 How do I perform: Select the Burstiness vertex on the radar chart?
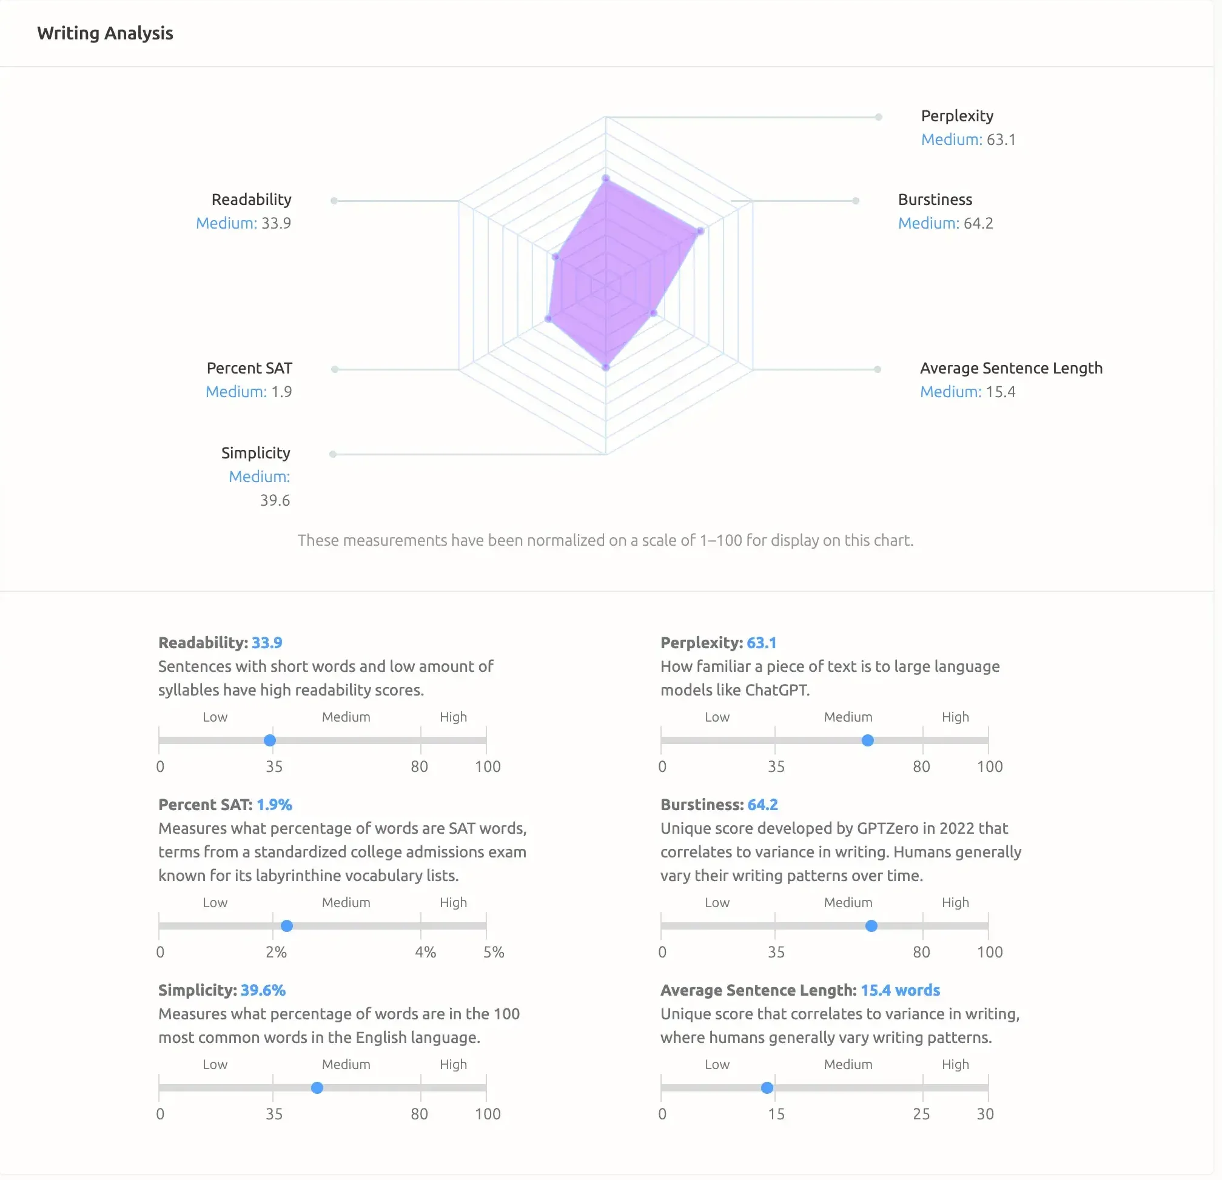coord(699,230)
